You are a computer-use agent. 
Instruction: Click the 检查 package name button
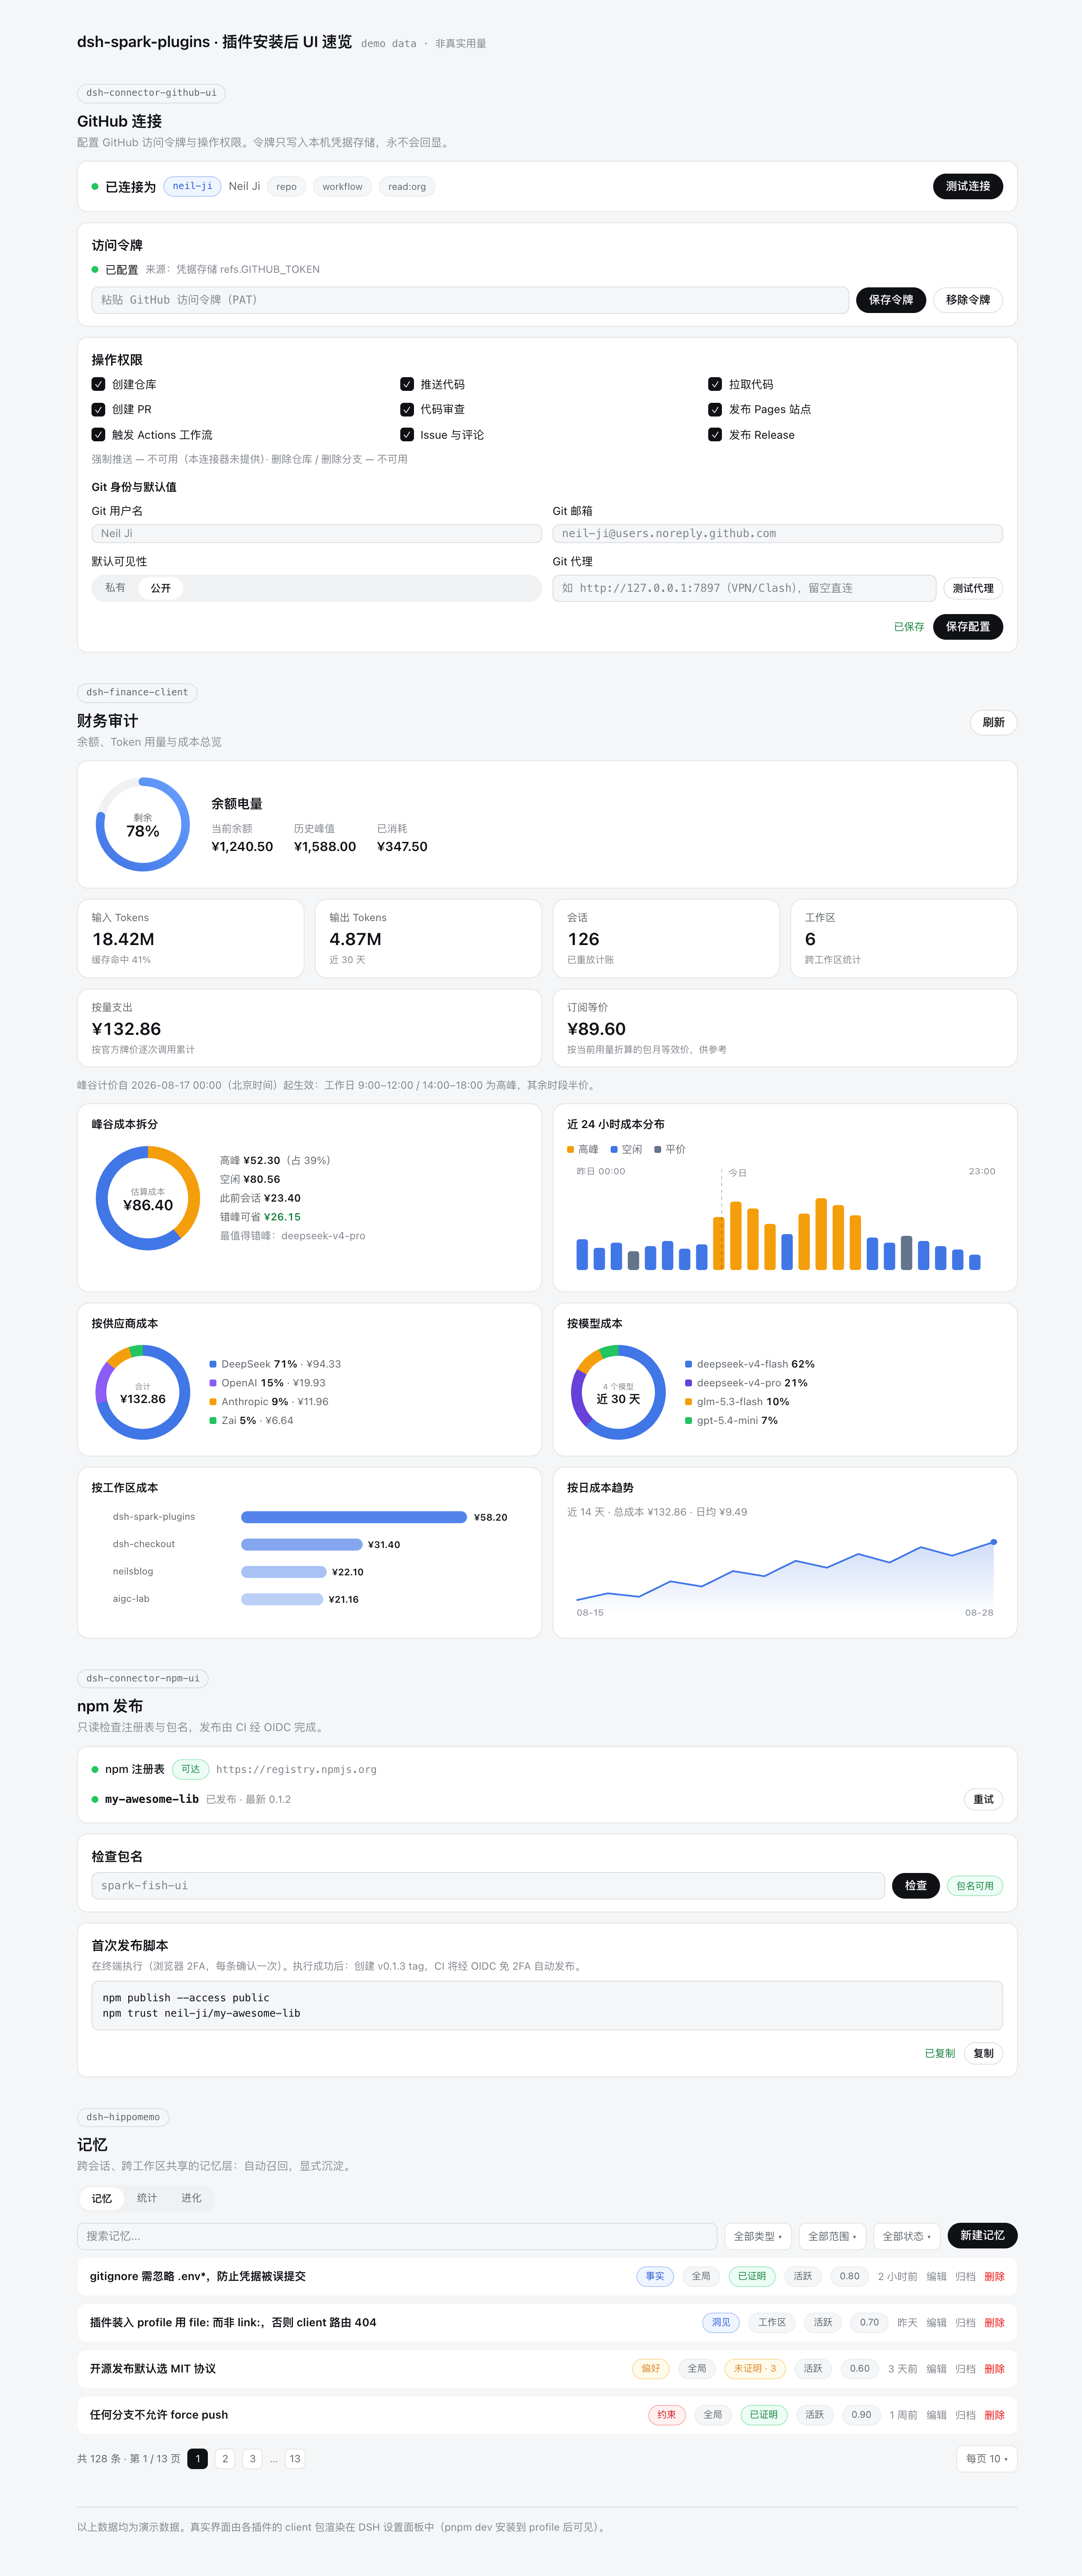(916, 1886)
